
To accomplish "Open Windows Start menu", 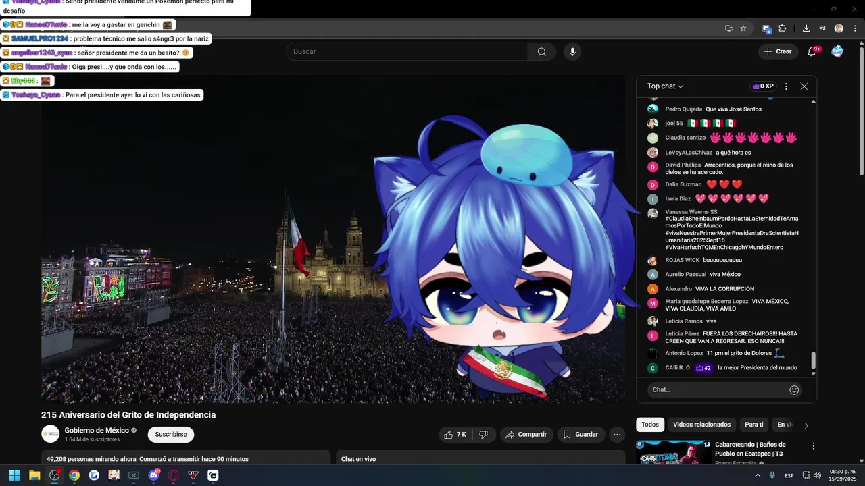I will 14,475.
